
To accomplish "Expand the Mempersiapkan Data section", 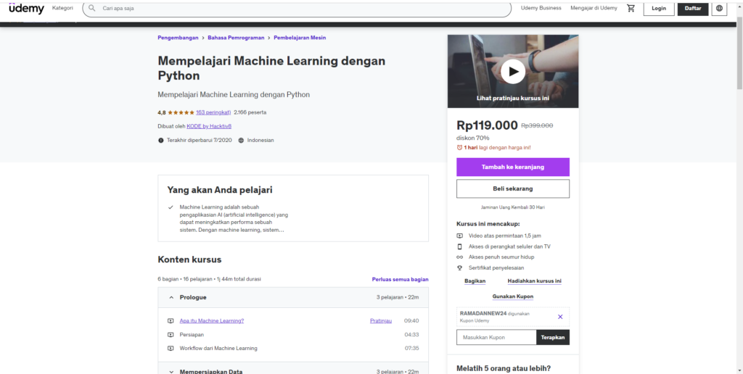I will (171, 371).
